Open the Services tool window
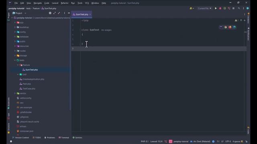The image size is (257, 144). 77,138
